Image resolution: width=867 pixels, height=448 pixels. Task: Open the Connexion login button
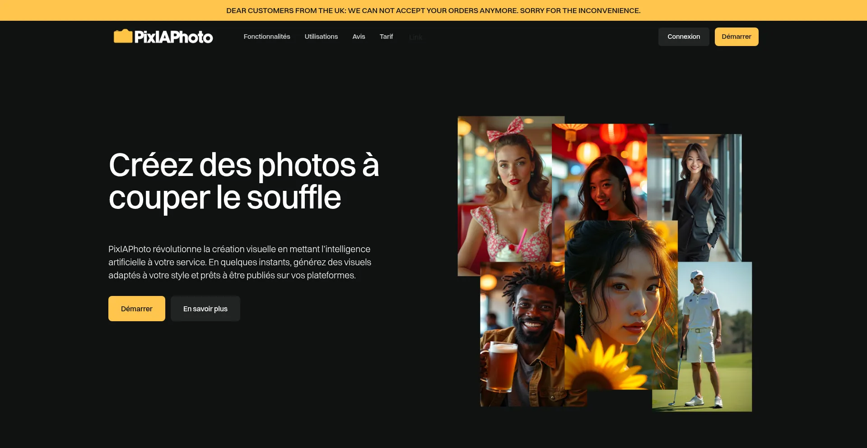point(683,37)
